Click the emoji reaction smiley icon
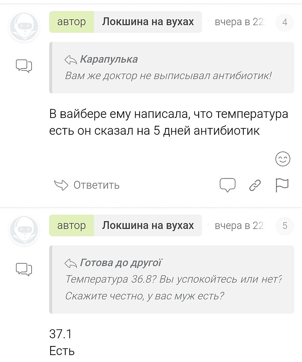The height and width of the screenshot is (362, 302). click(283, 159)
